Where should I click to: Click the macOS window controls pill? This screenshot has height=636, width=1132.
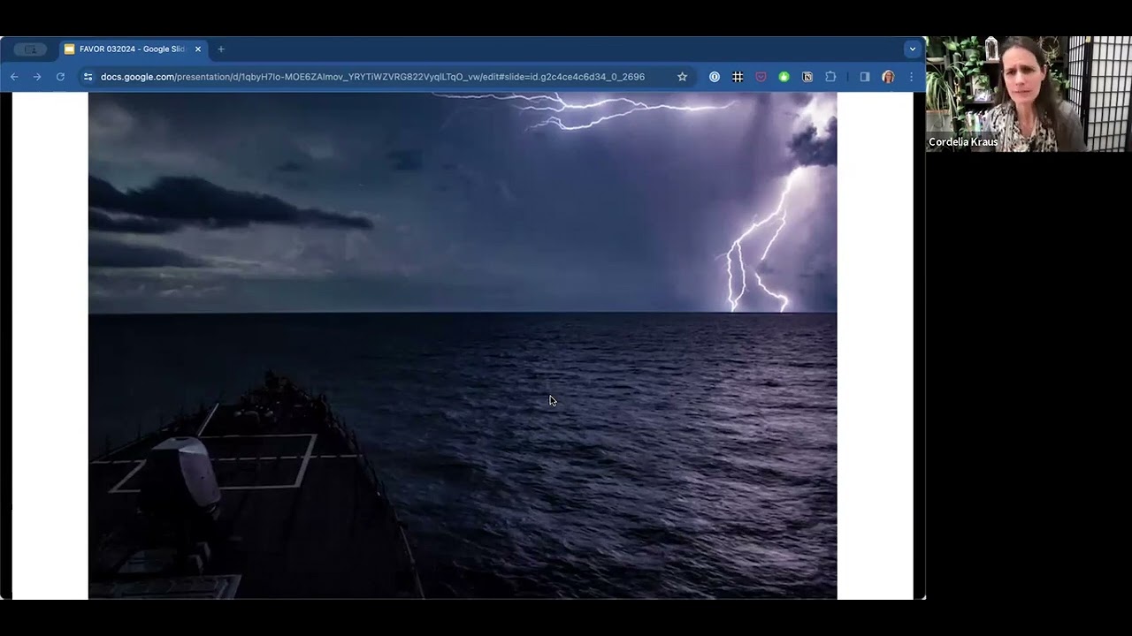point(30,49)
